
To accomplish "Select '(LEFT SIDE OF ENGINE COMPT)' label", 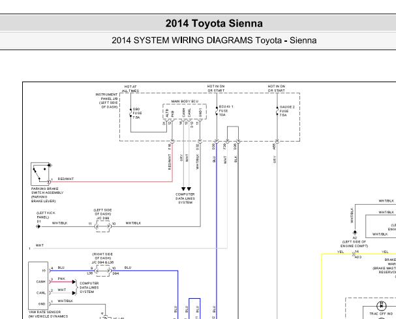I will click(354, 244).
